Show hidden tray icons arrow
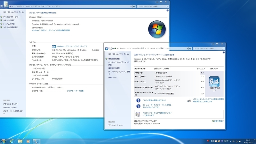Screen dimensions: 256x144 click(x=230, y=141)
